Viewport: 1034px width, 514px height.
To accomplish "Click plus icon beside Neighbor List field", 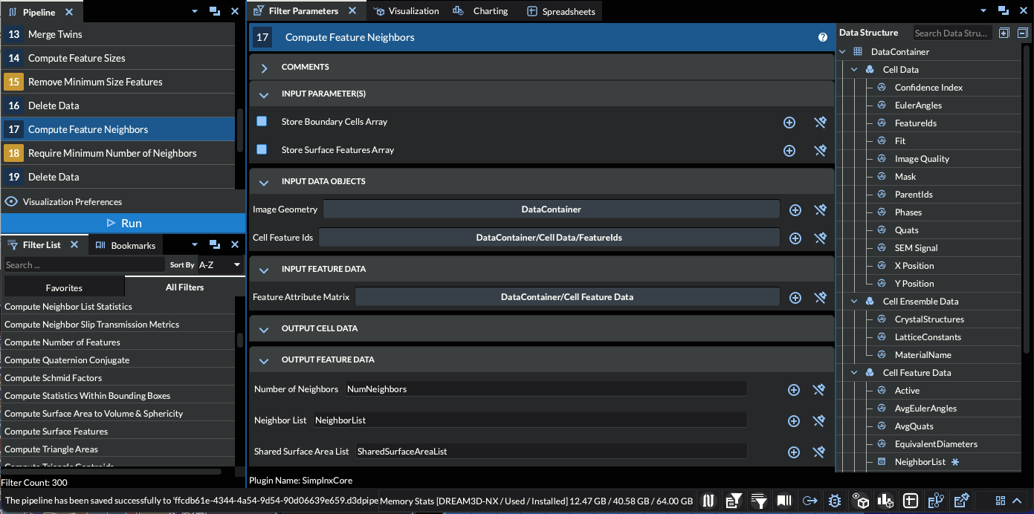I will pos(793,420).
